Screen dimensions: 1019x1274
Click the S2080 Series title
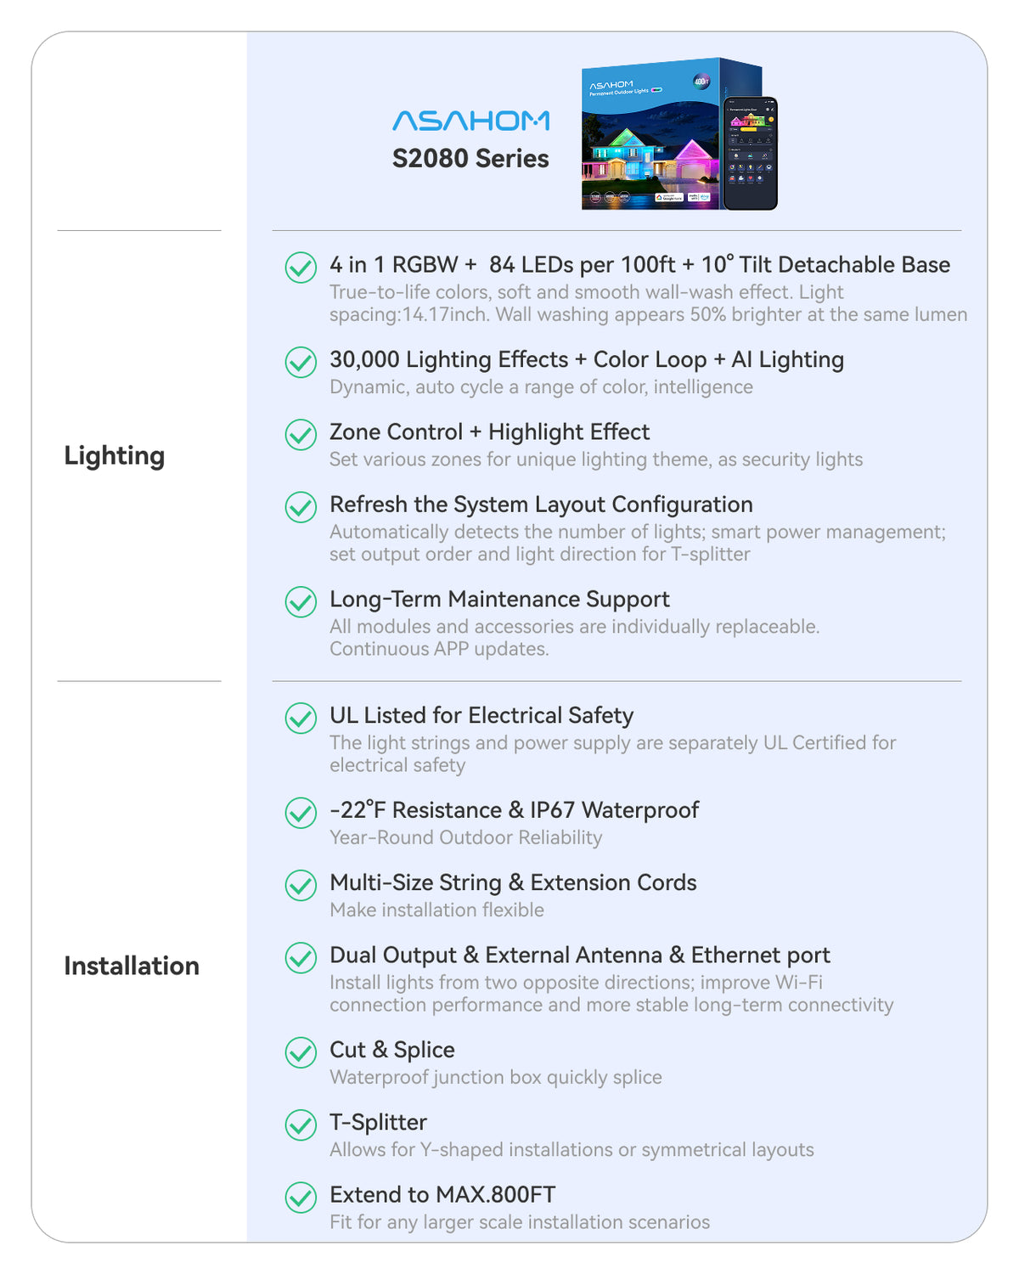tap(470, 159)
